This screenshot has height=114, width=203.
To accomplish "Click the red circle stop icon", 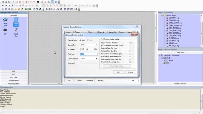I will [x=26, y=2].
